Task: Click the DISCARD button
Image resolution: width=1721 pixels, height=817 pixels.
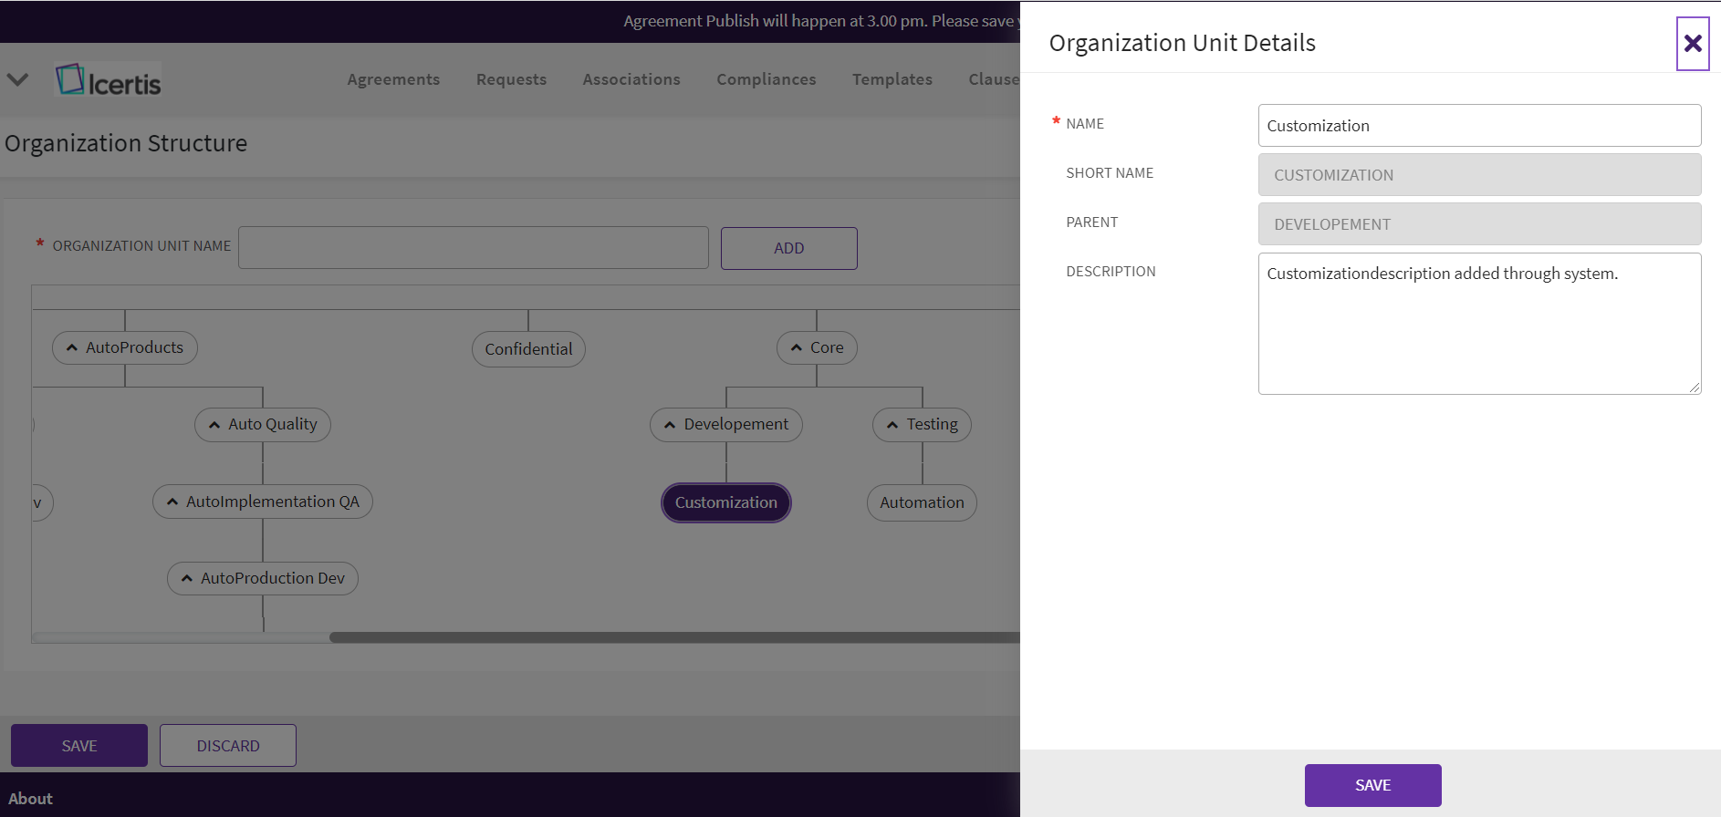Action: pyautogui.click(x=228, y=746)
